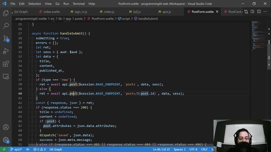Click ep23 git branch in status bar
The height and width of the screenshot is (152, 271).
16,149
